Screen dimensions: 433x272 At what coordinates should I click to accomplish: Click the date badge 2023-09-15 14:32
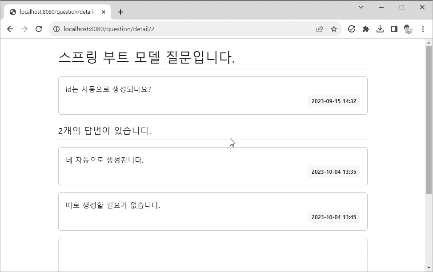click(334, 101)
